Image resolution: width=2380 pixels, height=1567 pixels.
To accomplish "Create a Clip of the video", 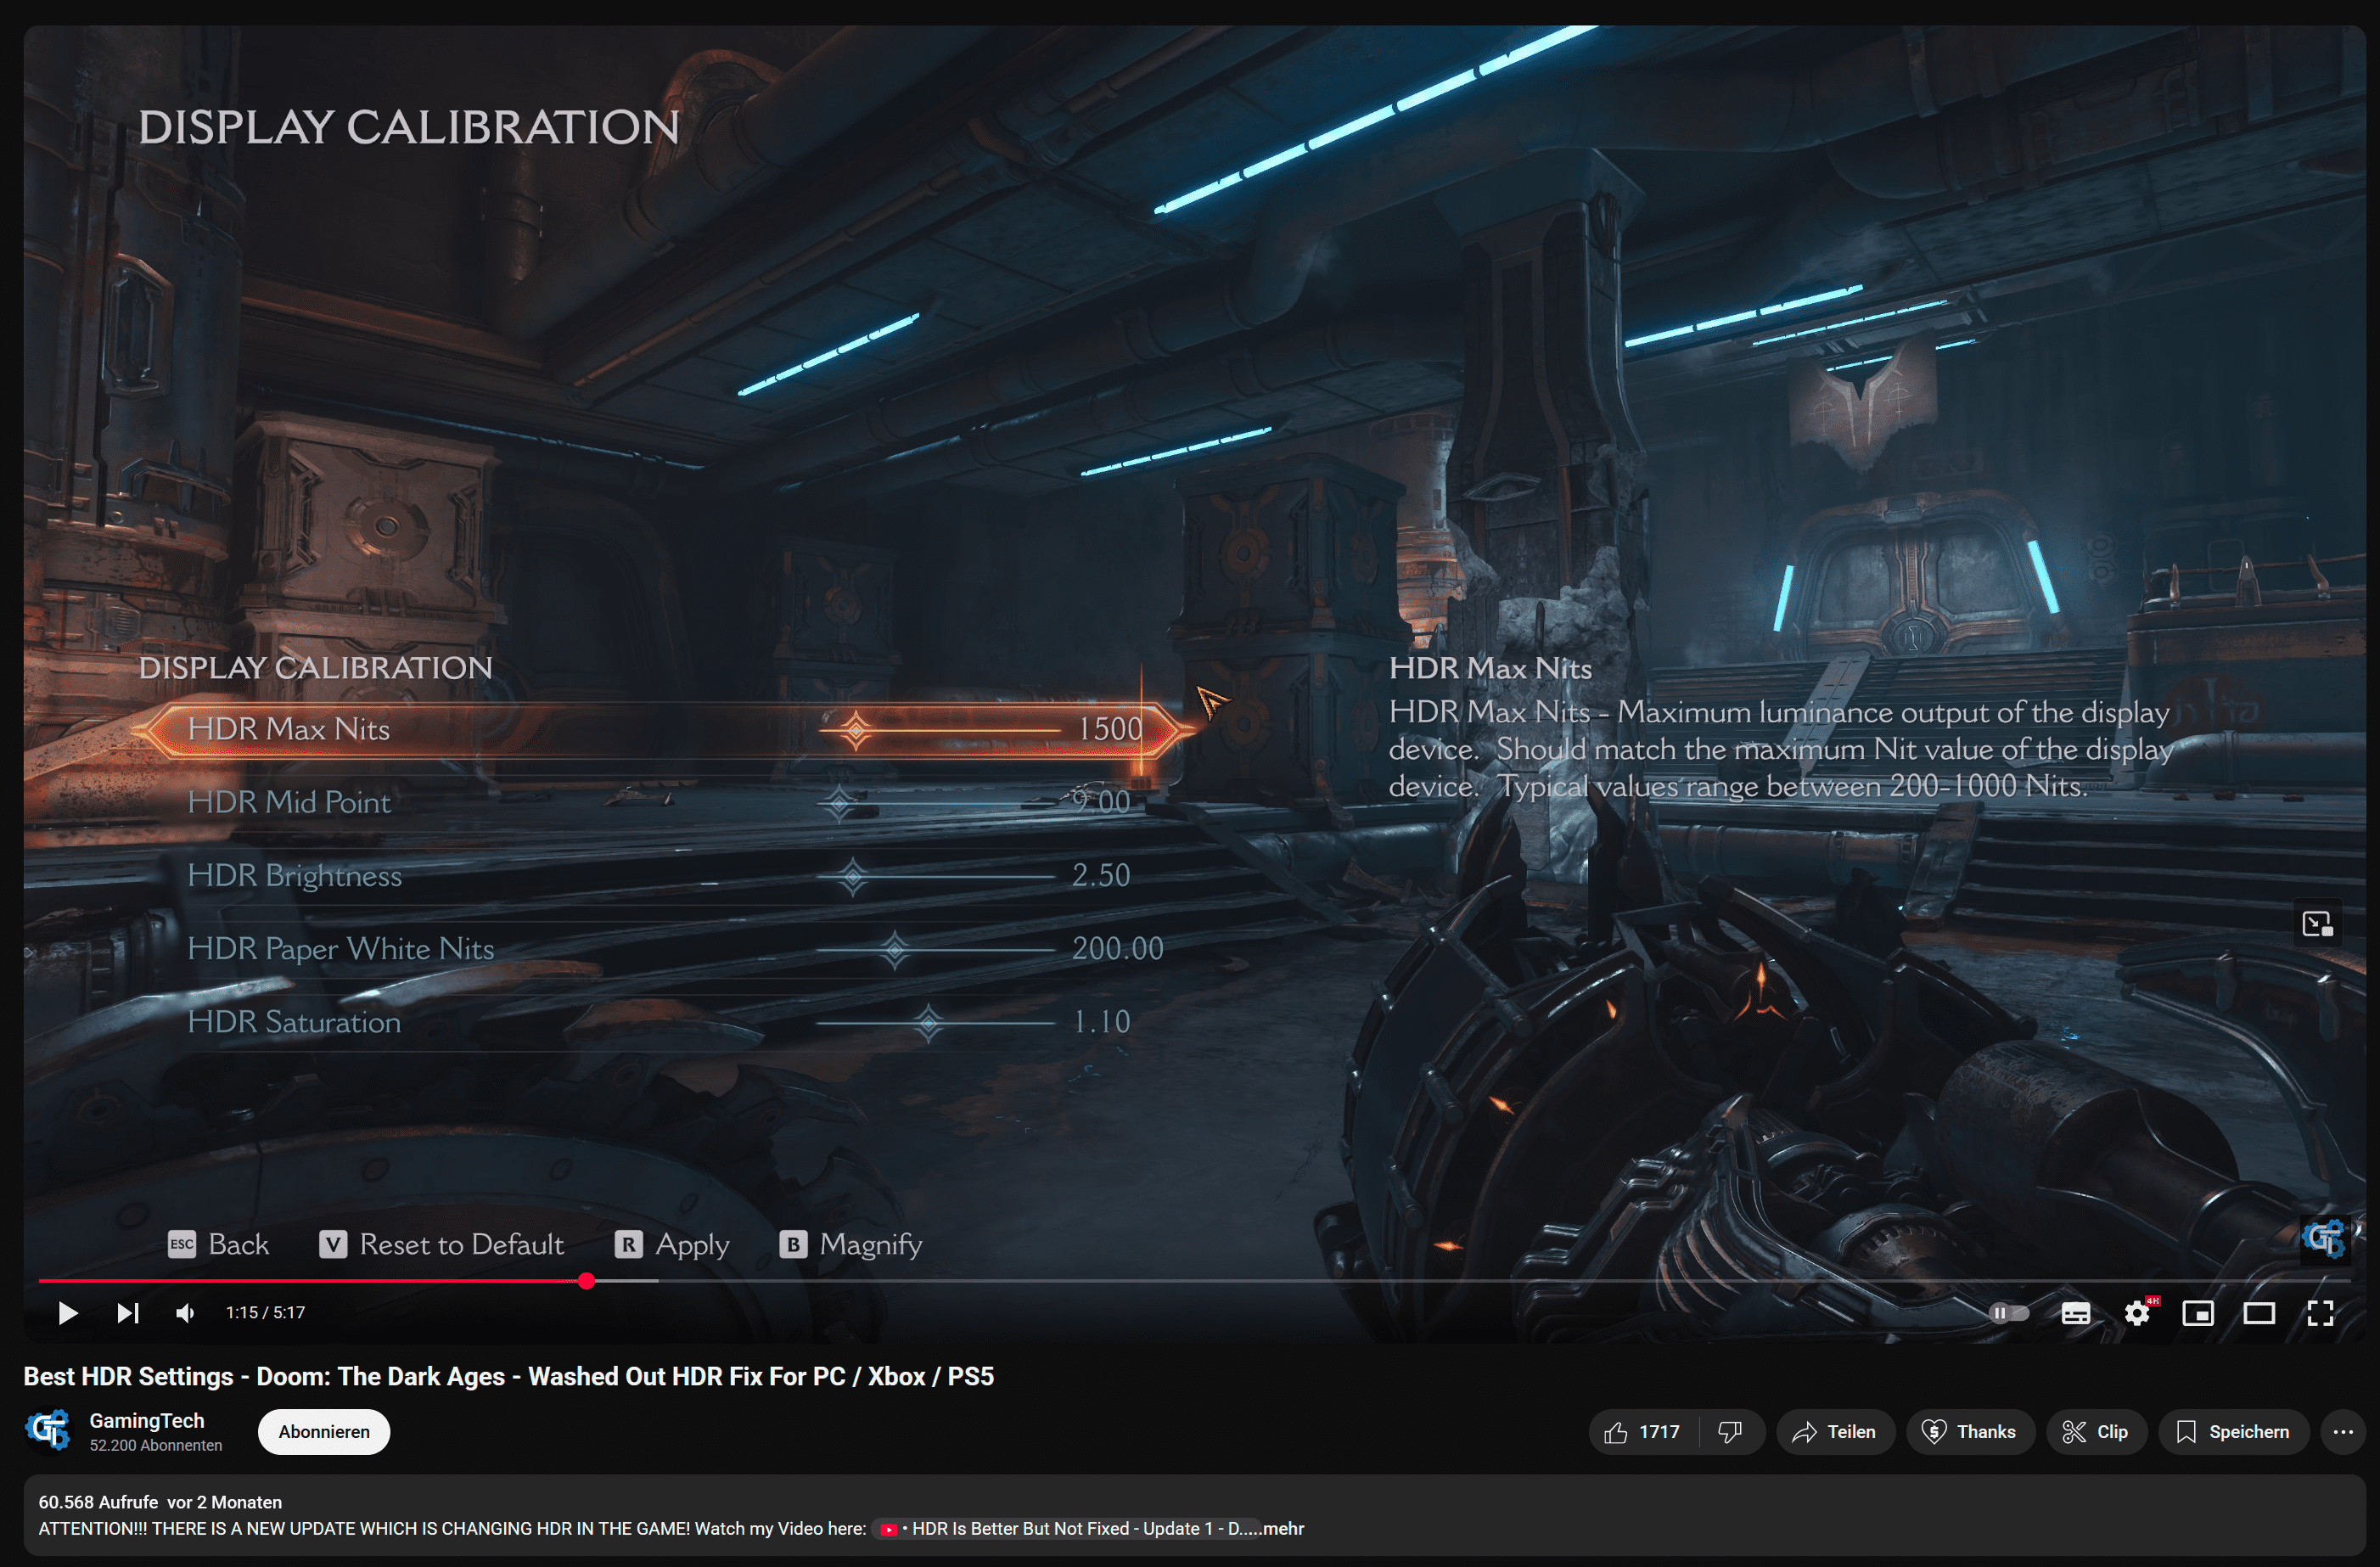I will point(2097,1431).
